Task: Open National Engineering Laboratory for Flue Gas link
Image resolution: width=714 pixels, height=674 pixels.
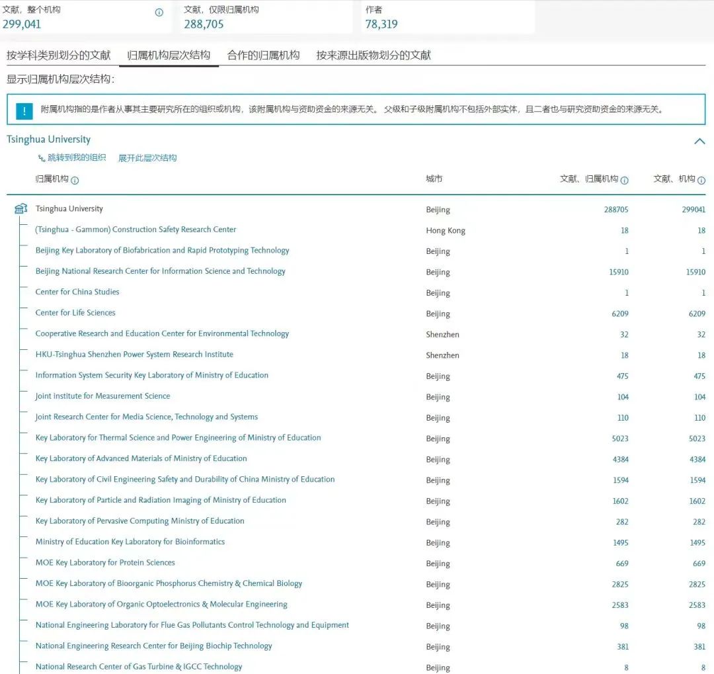Action: [192, 625]
